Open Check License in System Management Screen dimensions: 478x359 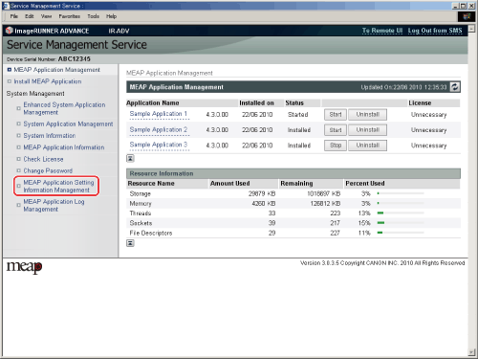(43, 159)
